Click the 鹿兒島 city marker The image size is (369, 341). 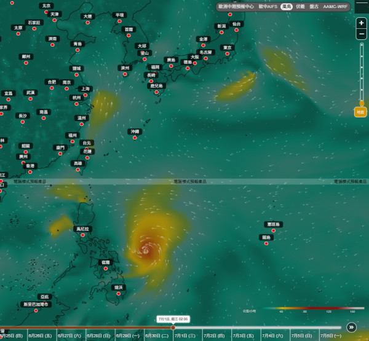pos(156,92)
